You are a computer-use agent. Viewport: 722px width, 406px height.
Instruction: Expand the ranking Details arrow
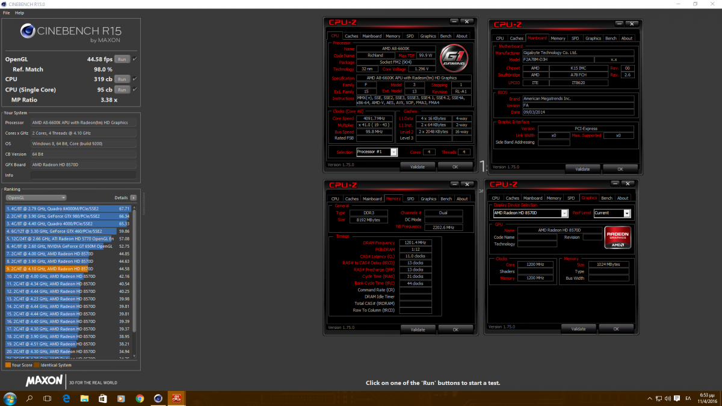click(x=134, y=197)
